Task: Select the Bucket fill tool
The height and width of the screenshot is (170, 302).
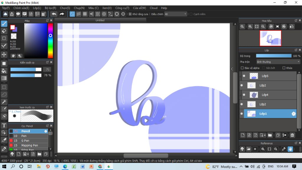Action: coord(4,71)
